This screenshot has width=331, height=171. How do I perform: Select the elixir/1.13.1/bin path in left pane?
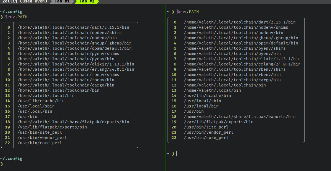point(76,64)
